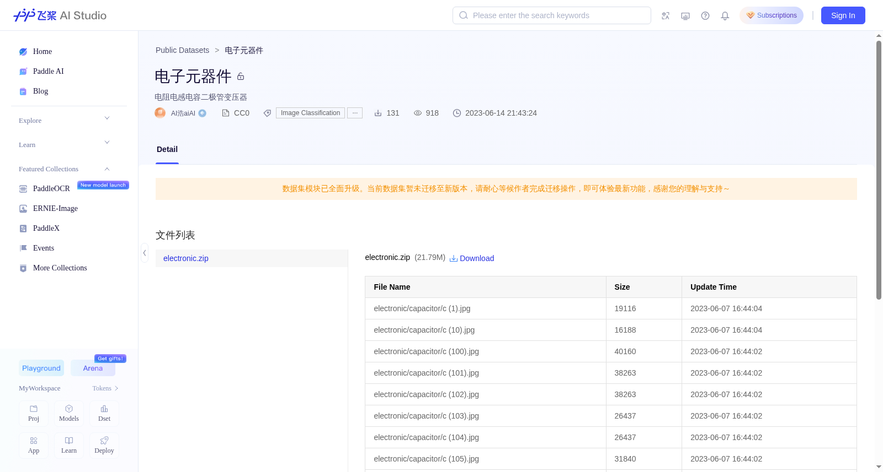Expand the Learn section in sidebar
This screenshot has width=883, height=472.
tap(107, 142)
